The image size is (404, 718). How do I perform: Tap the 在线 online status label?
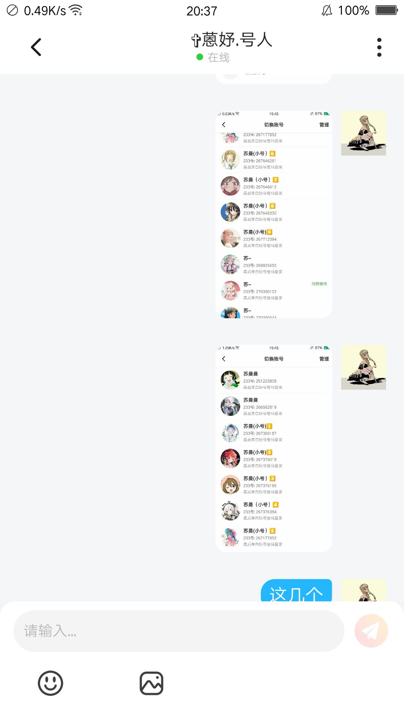(x=218, y=57)
